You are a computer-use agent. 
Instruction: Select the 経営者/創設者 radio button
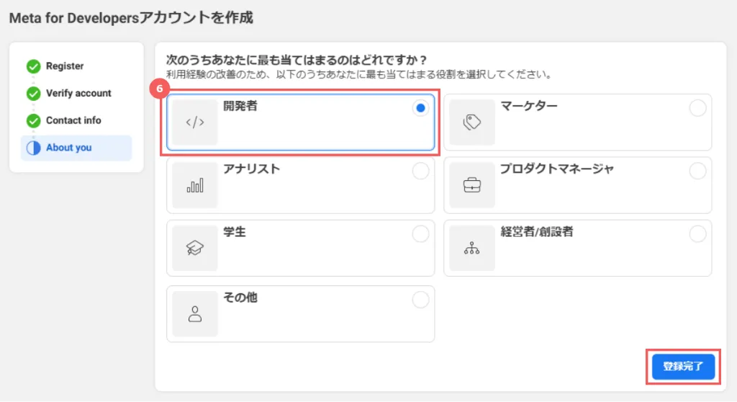pyautogui.click(x=697, y=234)
